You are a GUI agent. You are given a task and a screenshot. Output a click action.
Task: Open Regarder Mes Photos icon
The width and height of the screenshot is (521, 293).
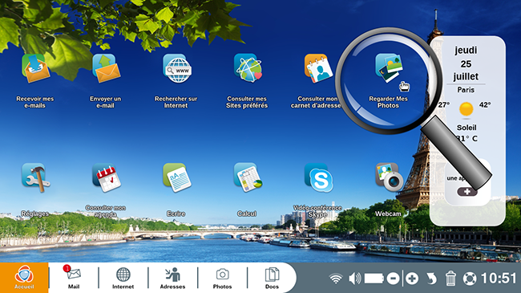point(389,68)
